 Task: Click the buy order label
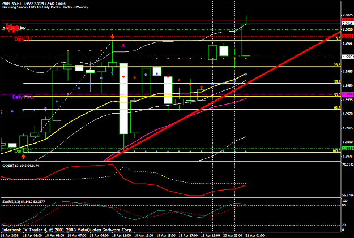click(x=23, y=28)
